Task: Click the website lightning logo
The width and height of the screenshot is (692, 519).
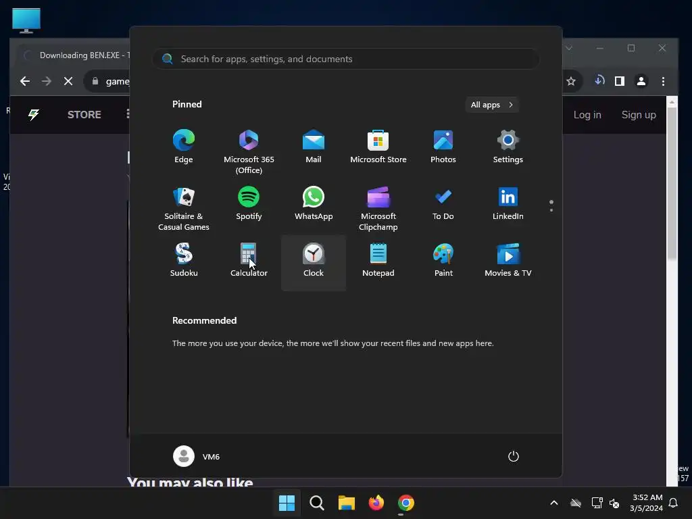Action: 34,115
